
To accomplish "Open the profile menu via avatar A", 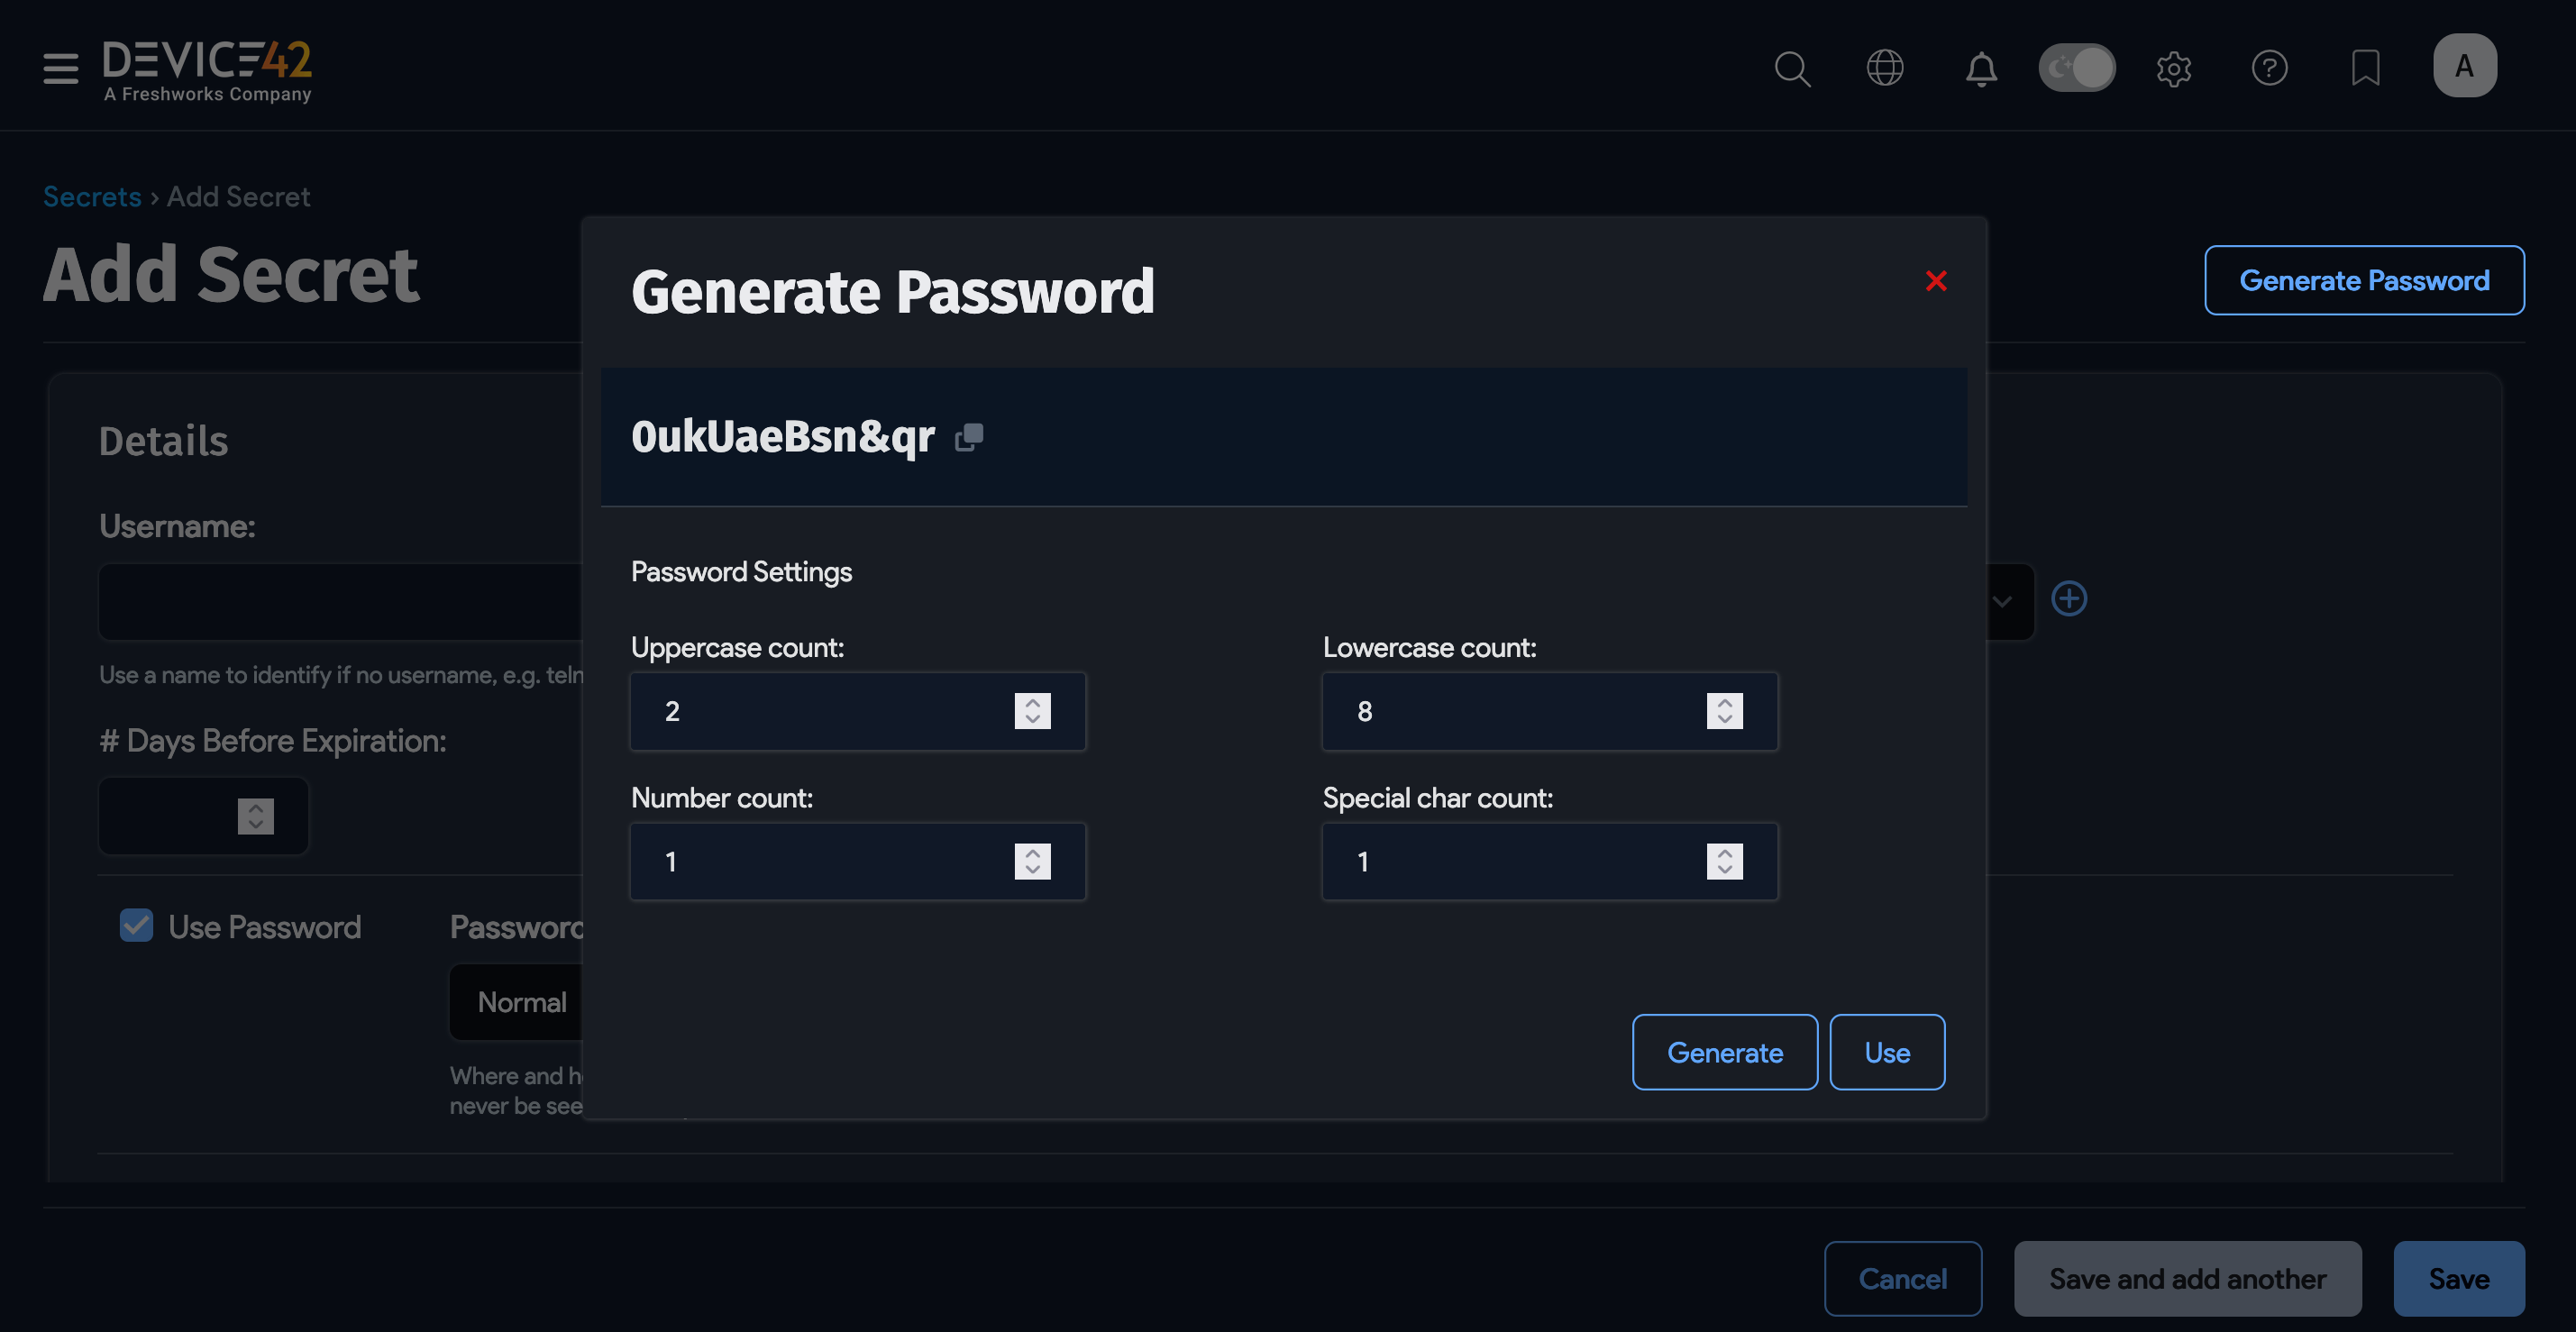I will click(x=2464, y=65).
